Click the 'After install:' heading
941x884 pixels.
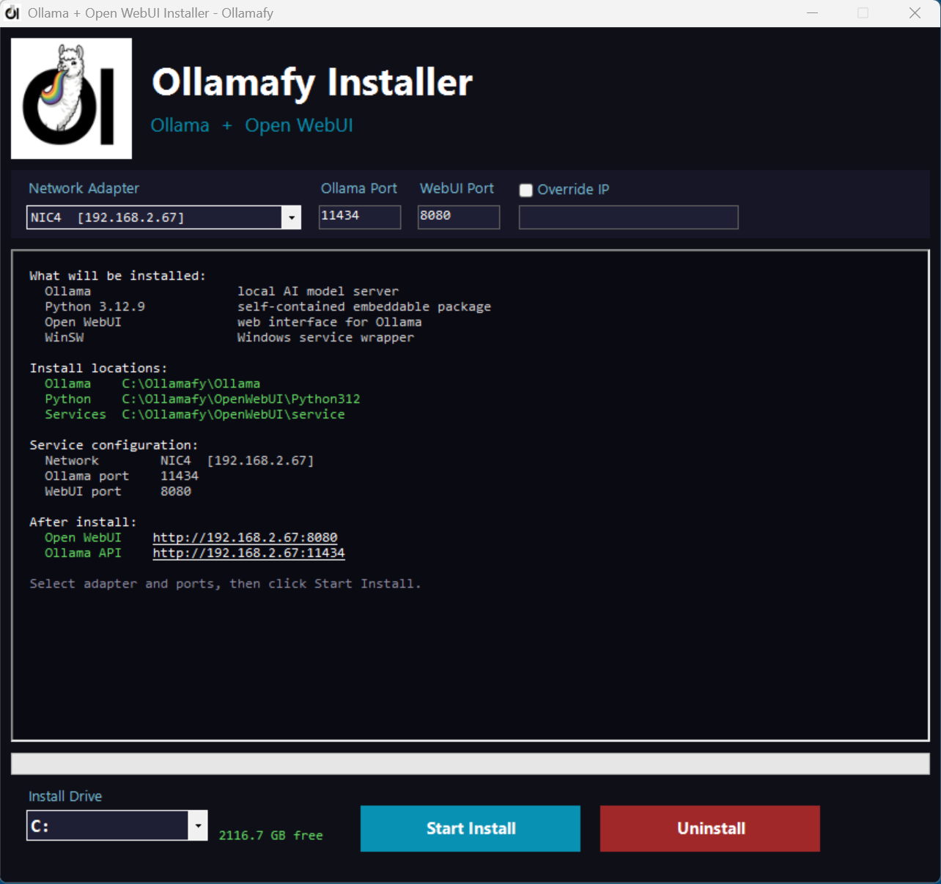pyautogui.click(x=83, y=522)
